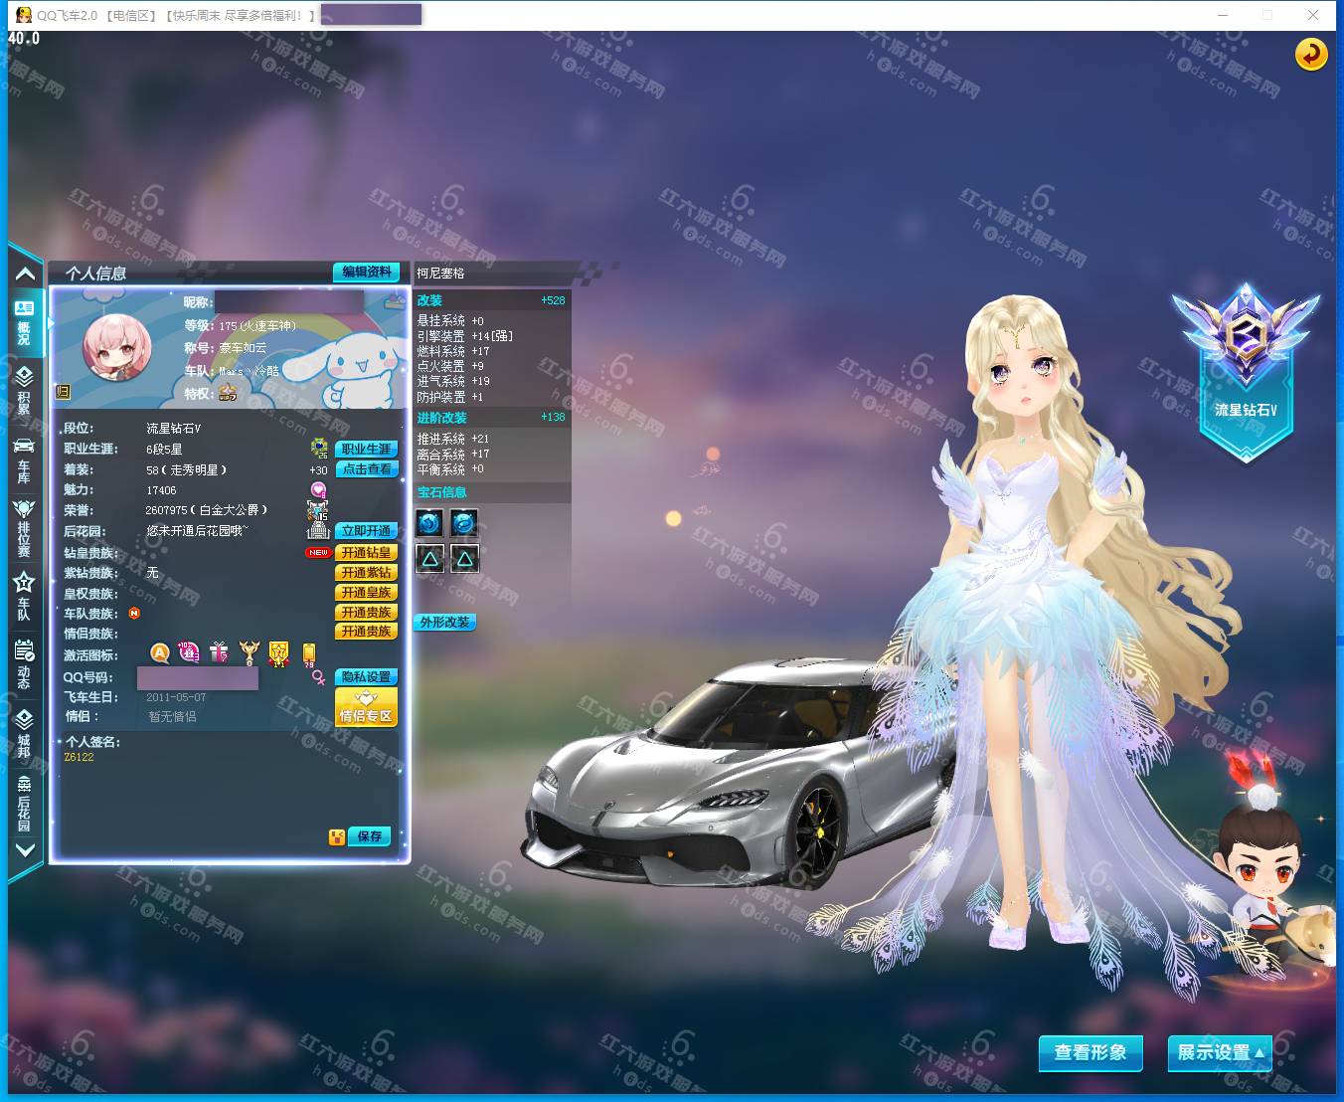1344x1102 pixels.
Task: Select the second triangle gem slot
Action: (464, 559)
